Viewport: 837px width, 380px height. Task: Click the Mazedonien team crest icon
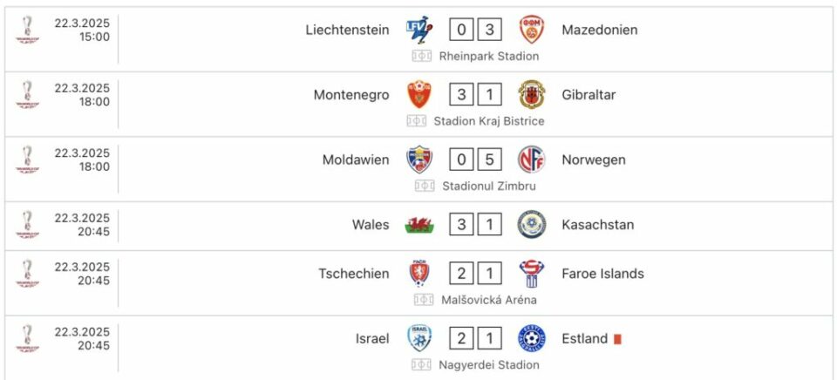coord(532,30)
